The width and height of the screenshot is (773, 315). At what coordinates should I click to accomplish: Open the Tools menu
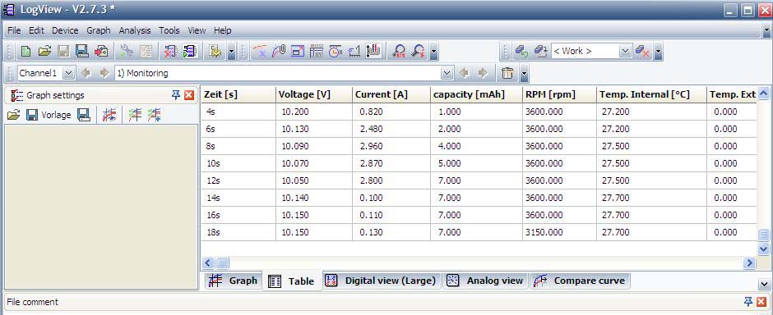[169, 30]
